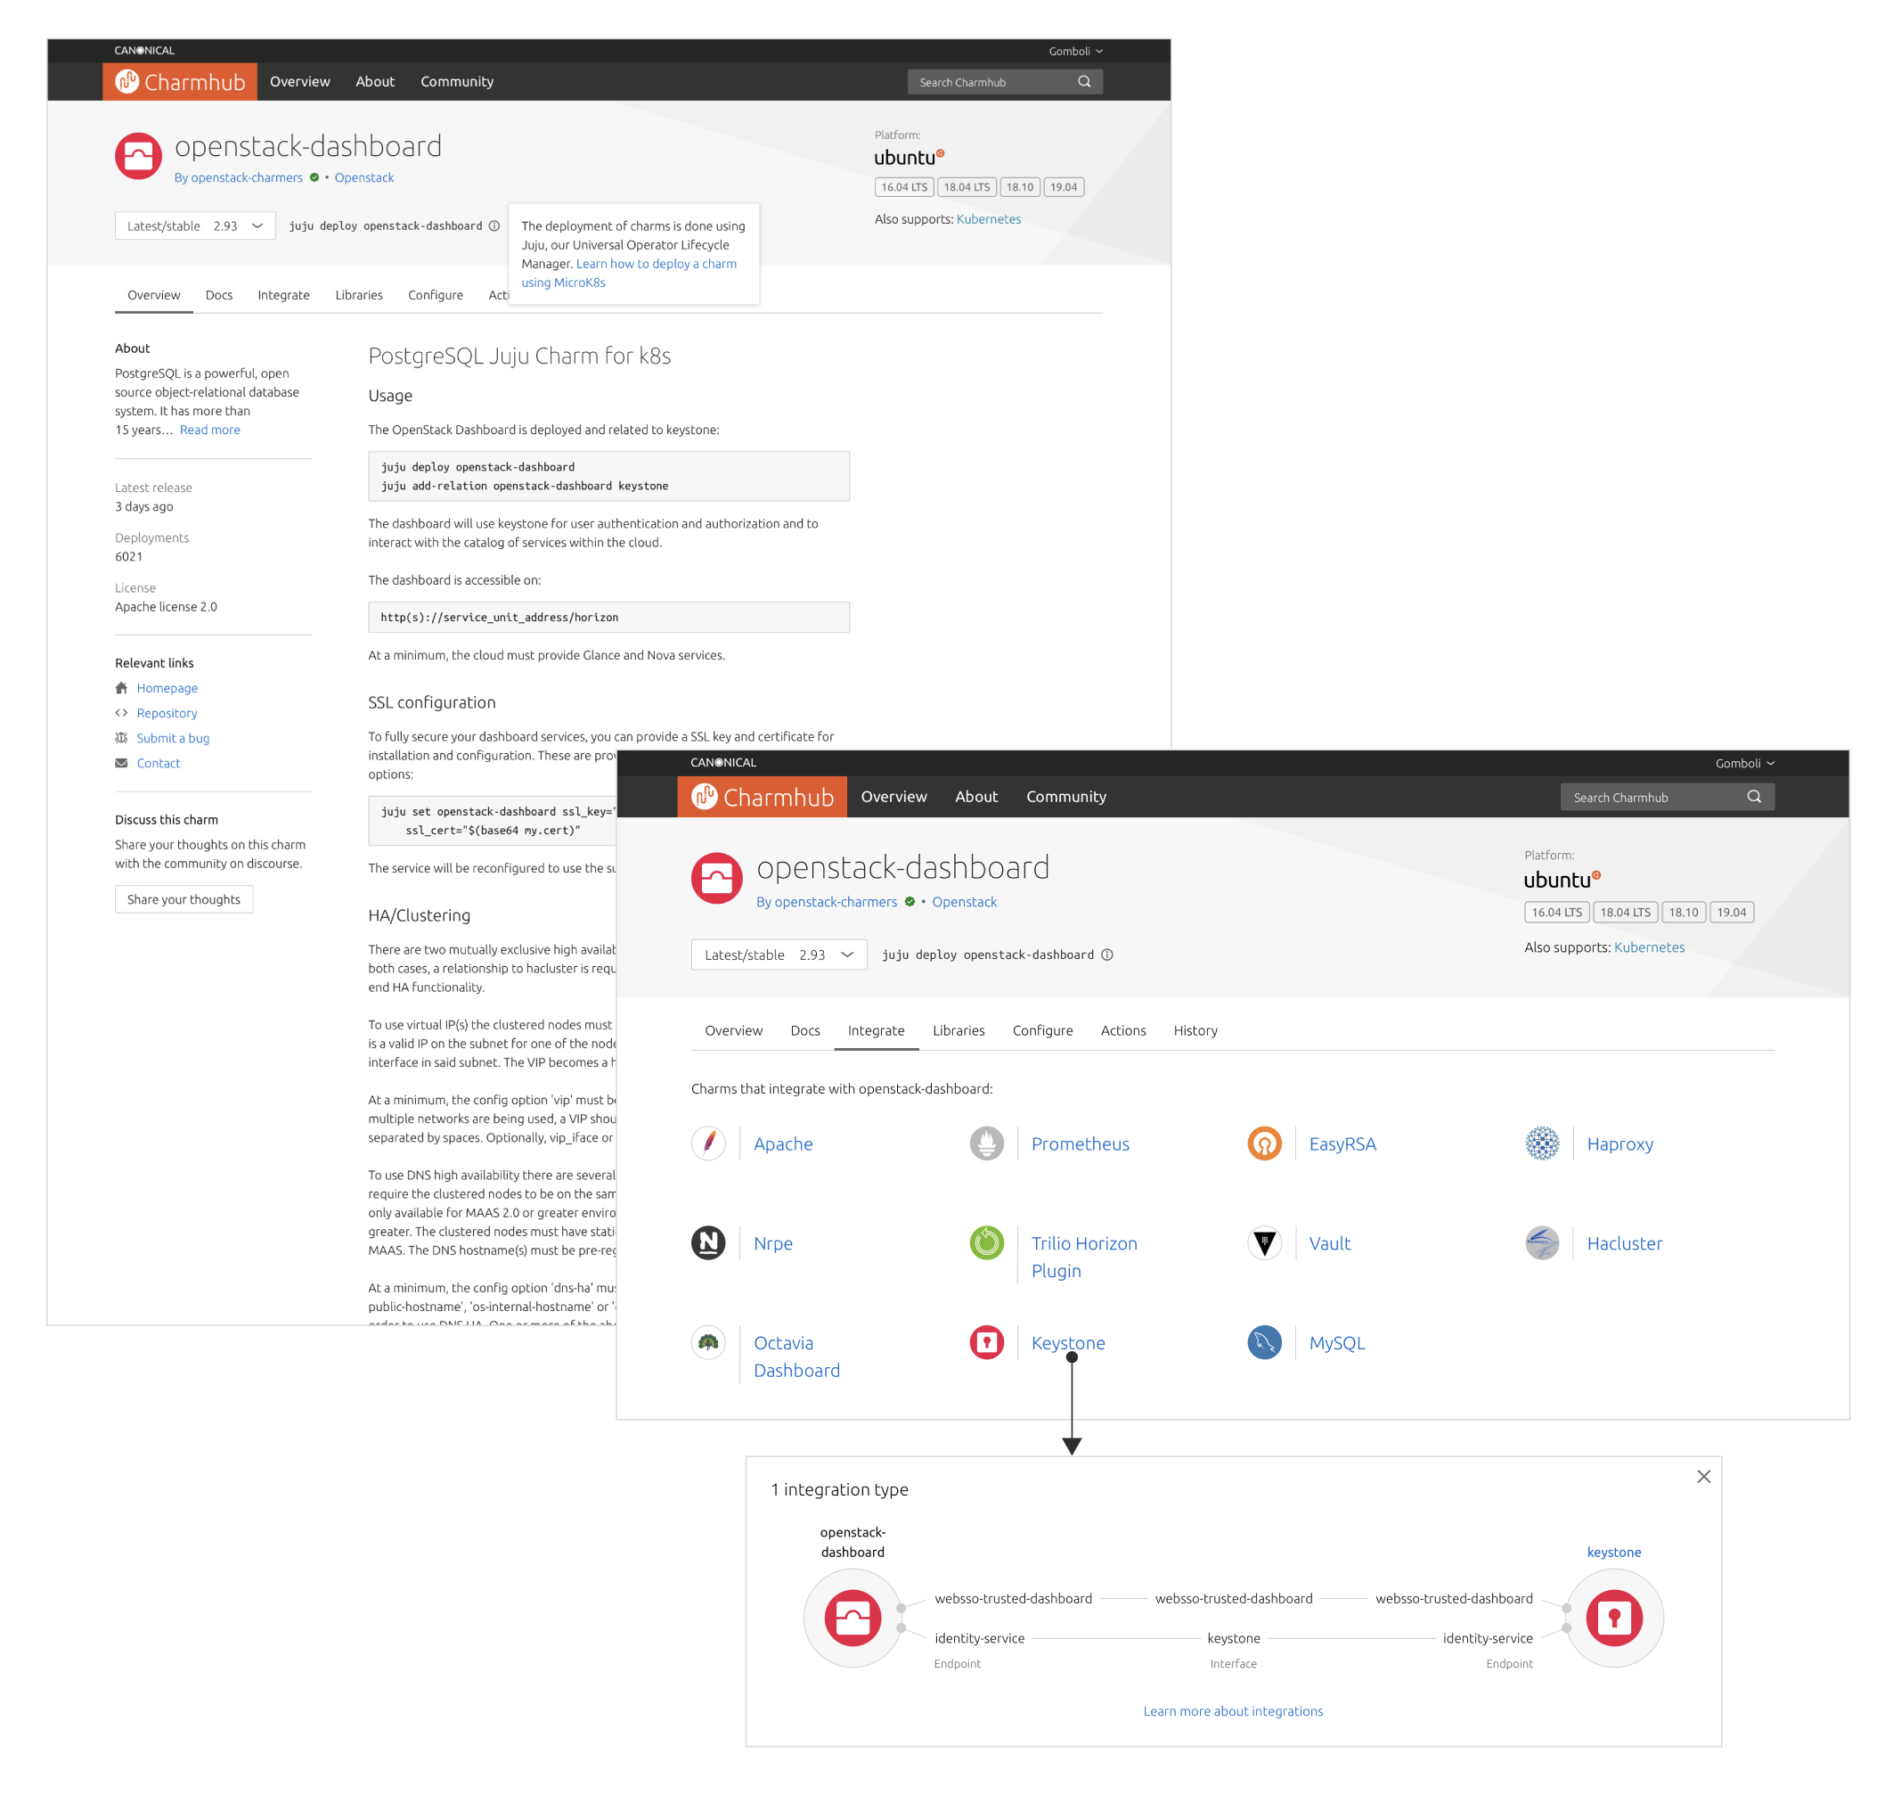
Task: Click the Vault charm icon
Action: point(1264,1243)
